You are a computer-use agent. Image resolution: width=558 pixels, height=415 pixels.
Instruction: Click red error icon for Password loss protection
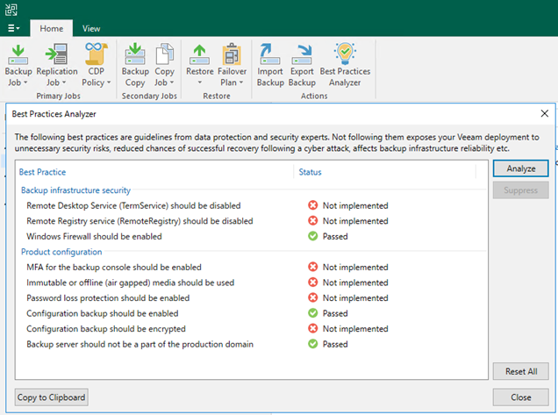pos(313,297)
